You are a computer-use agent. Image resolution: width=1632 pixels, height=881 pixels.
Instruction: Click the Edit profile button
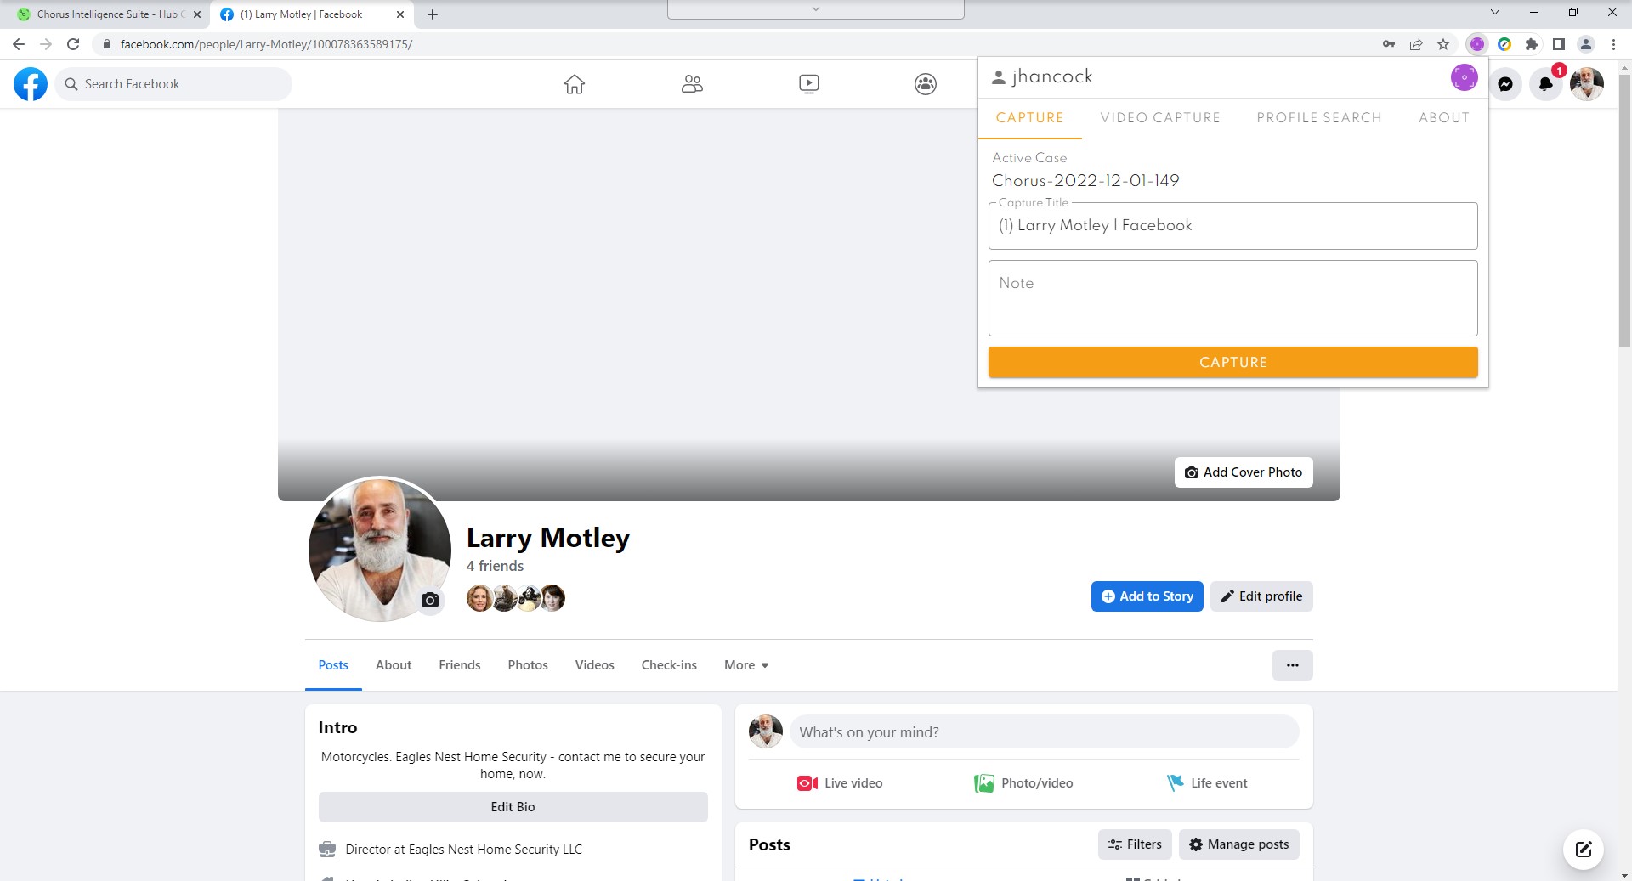pos(1261,596)
